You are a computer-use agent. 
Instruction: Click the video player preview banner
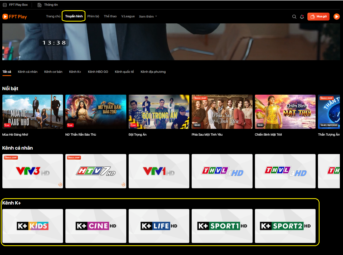click(171, 42)
